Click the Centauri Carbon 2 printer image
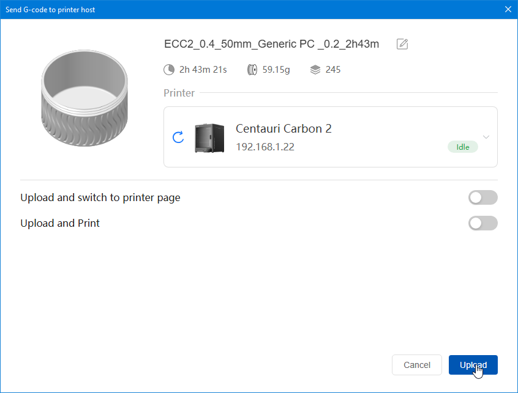Image resolution: width=518 pixels, height=393 pixels. (x=209, y=137)
